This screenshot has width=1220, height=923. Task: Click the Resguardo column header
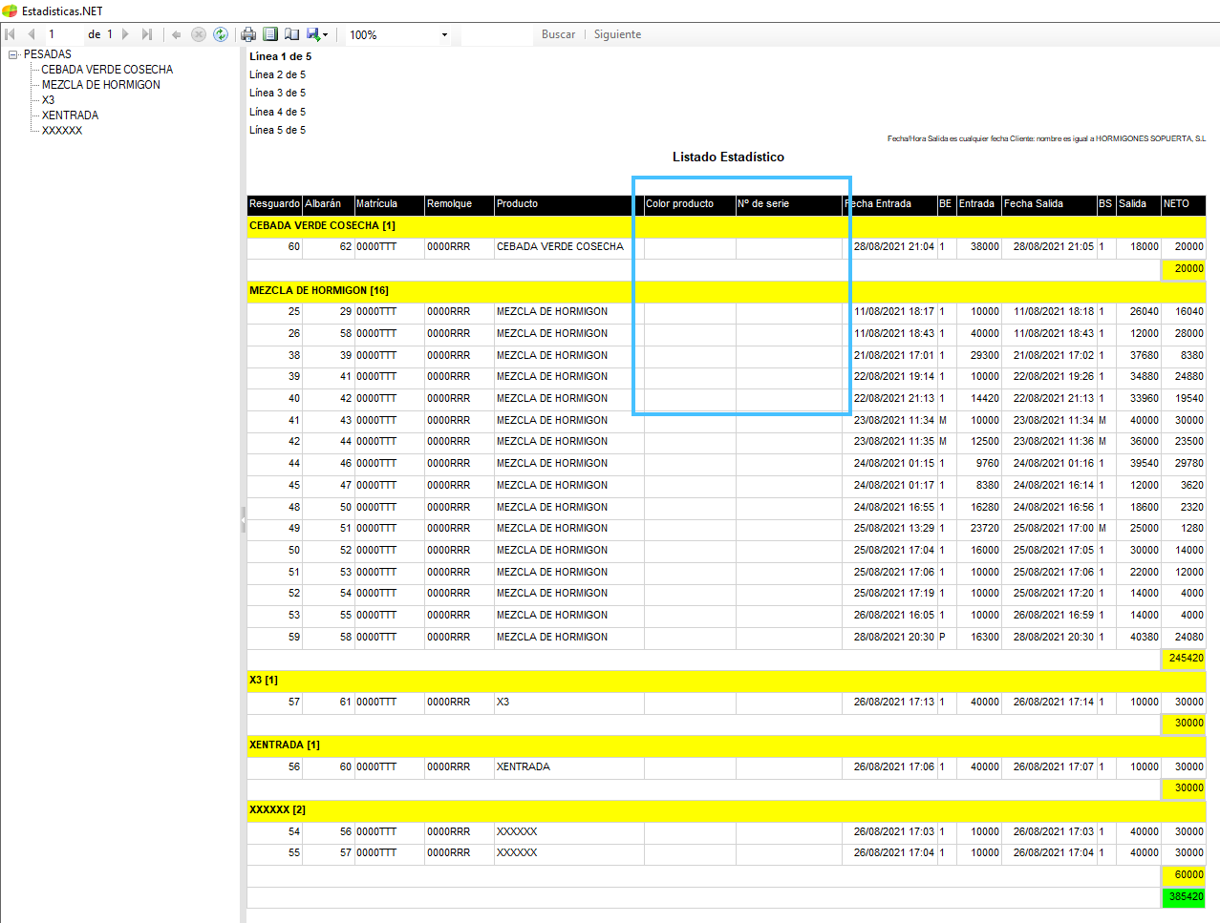[x=274, y=204]
